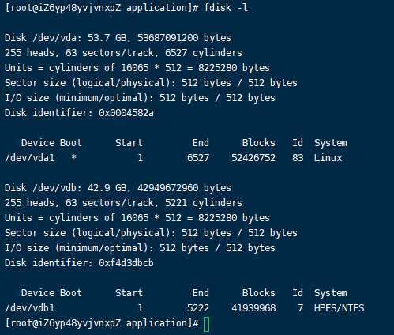
Task: Click the green terminal cursor block
Action: point(207,324)
